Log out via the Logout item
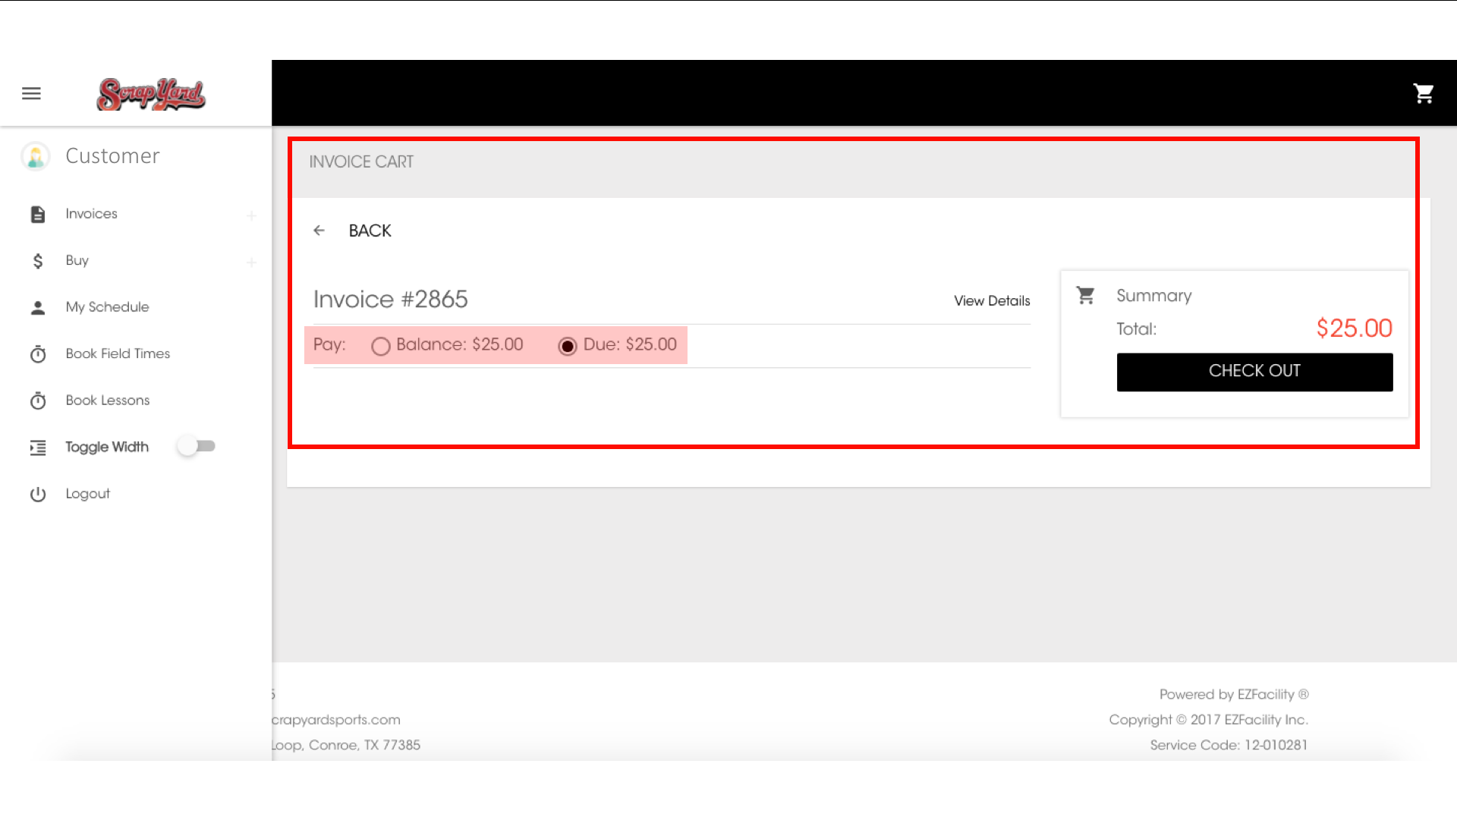 coord(87,494)
